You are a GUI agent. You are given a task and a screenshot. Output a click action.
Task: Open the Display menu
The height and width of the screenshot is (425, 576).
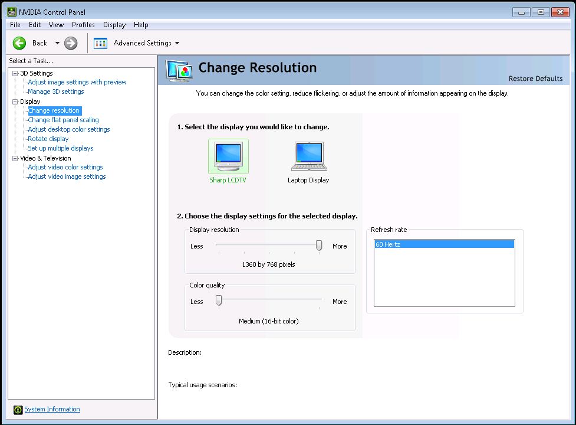[114, 25]
